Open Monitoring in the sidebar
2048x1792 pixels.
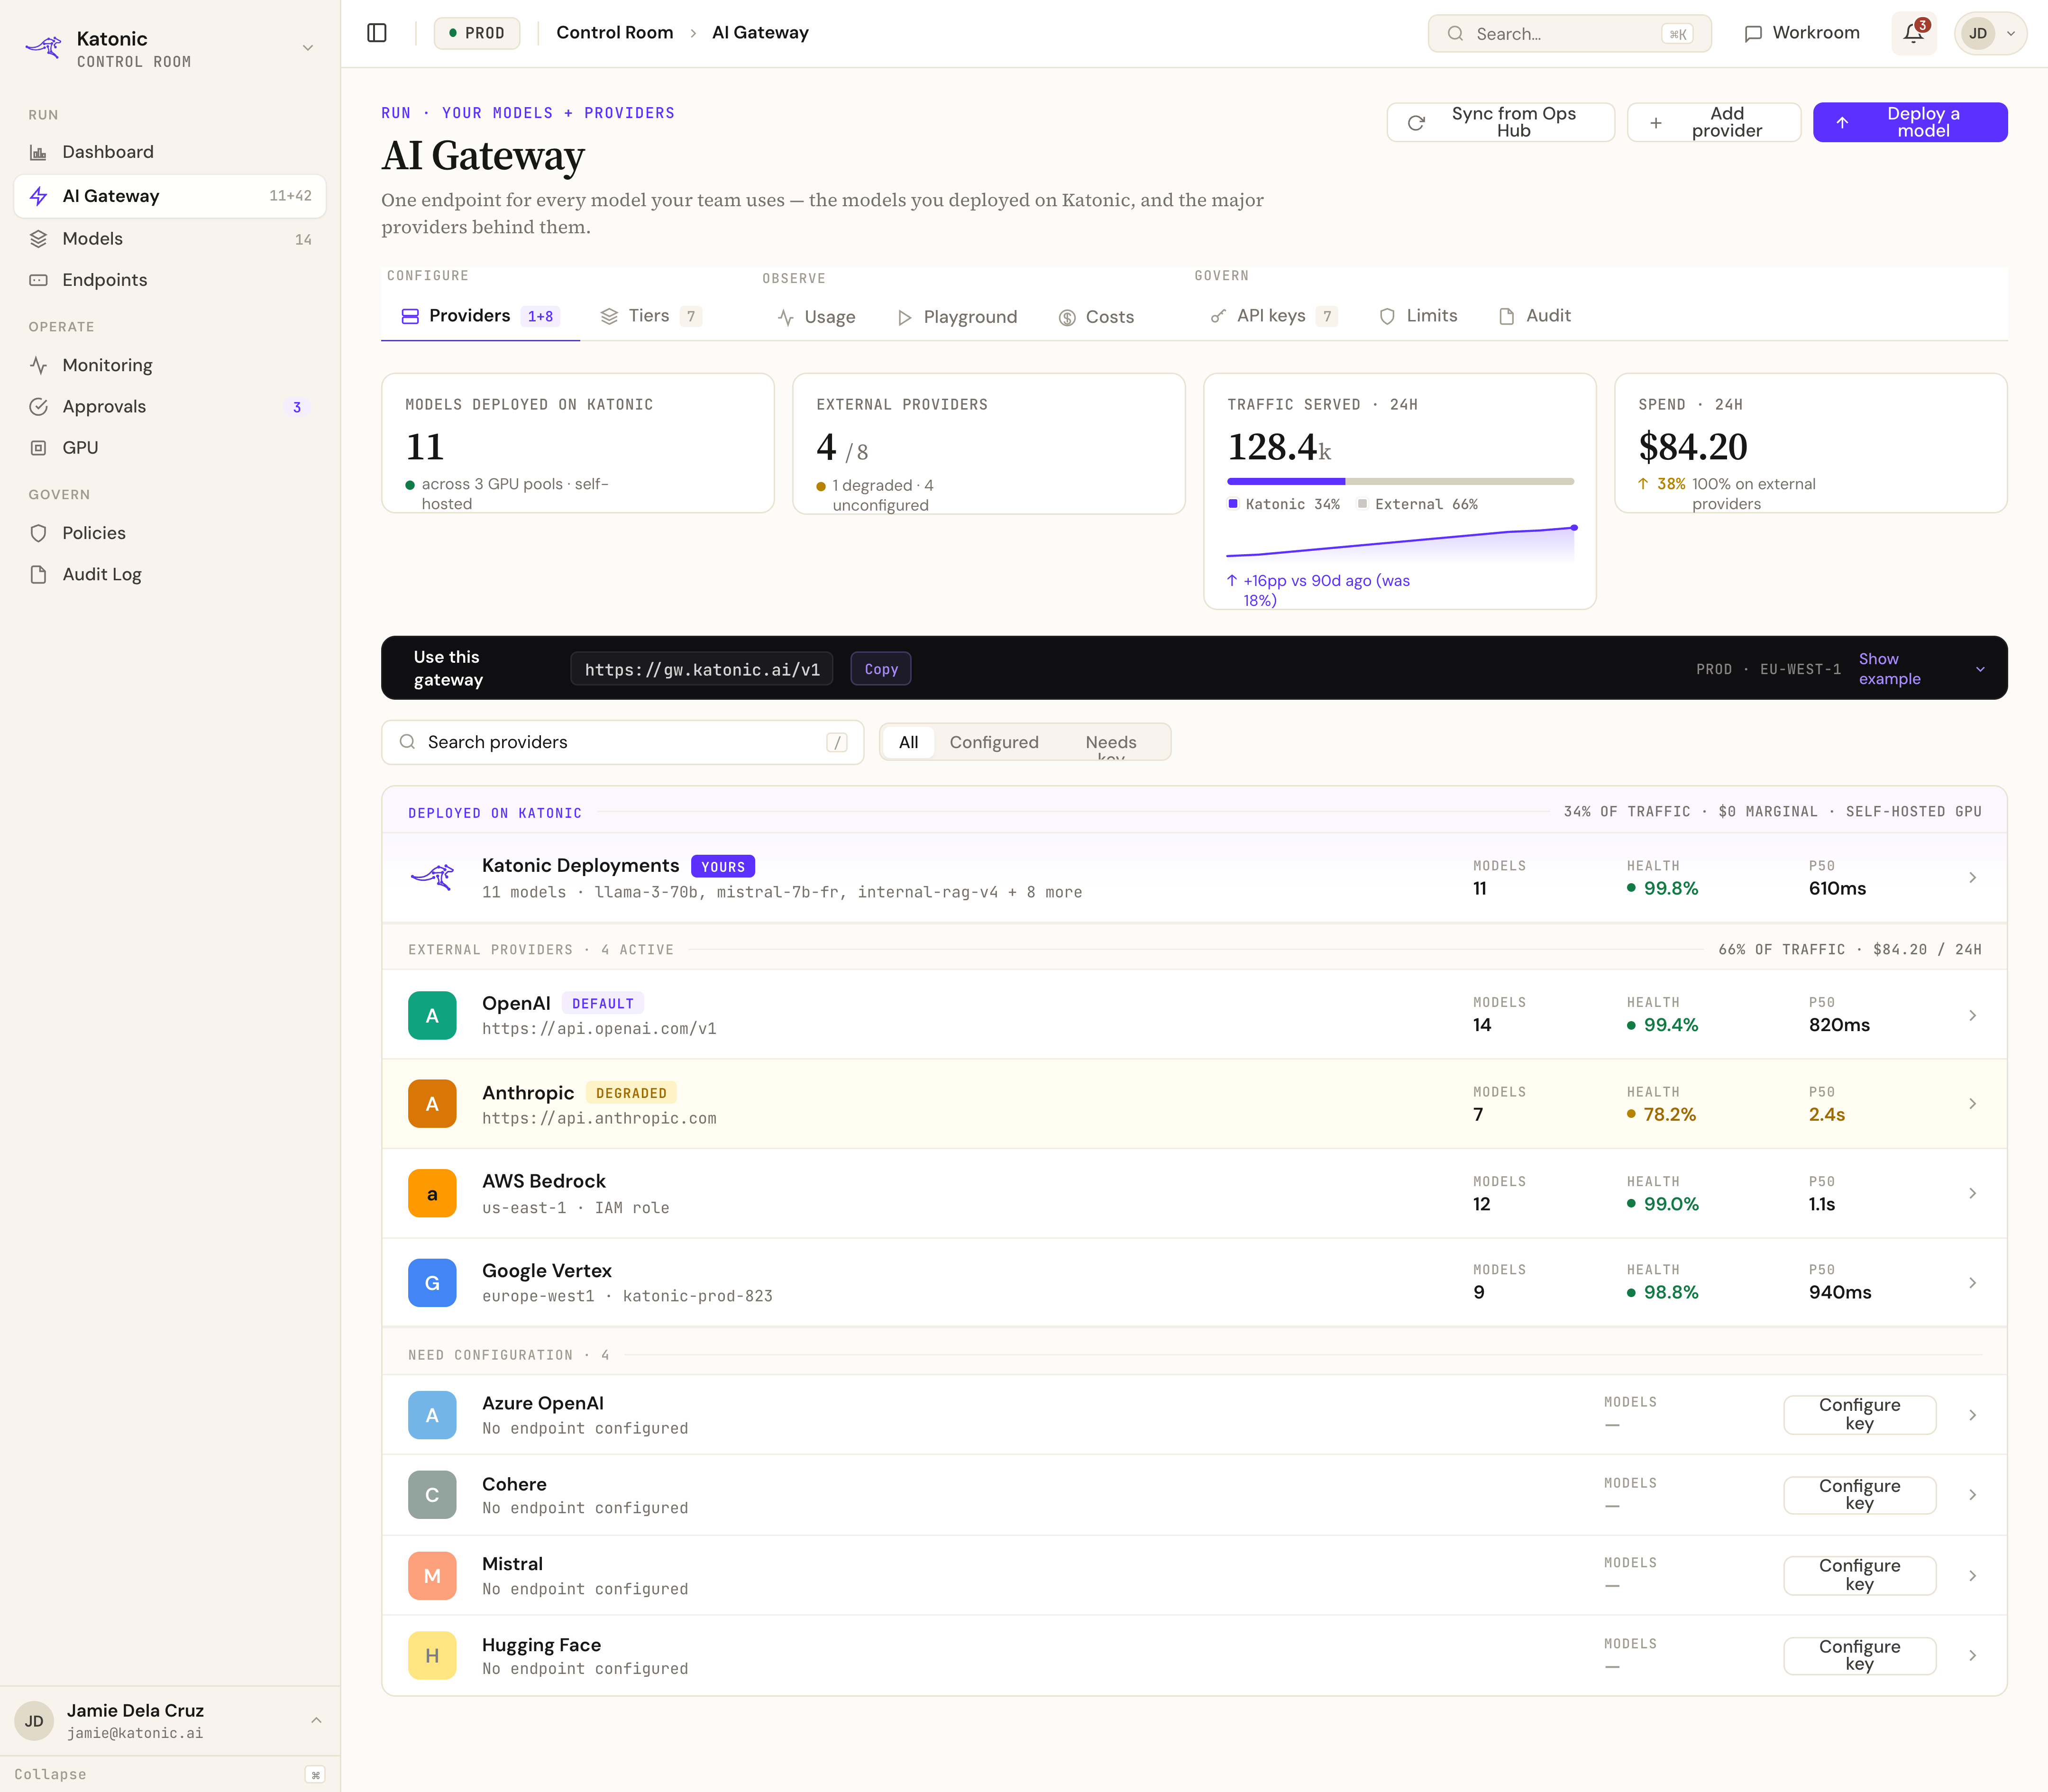click(x=170, y=365)
